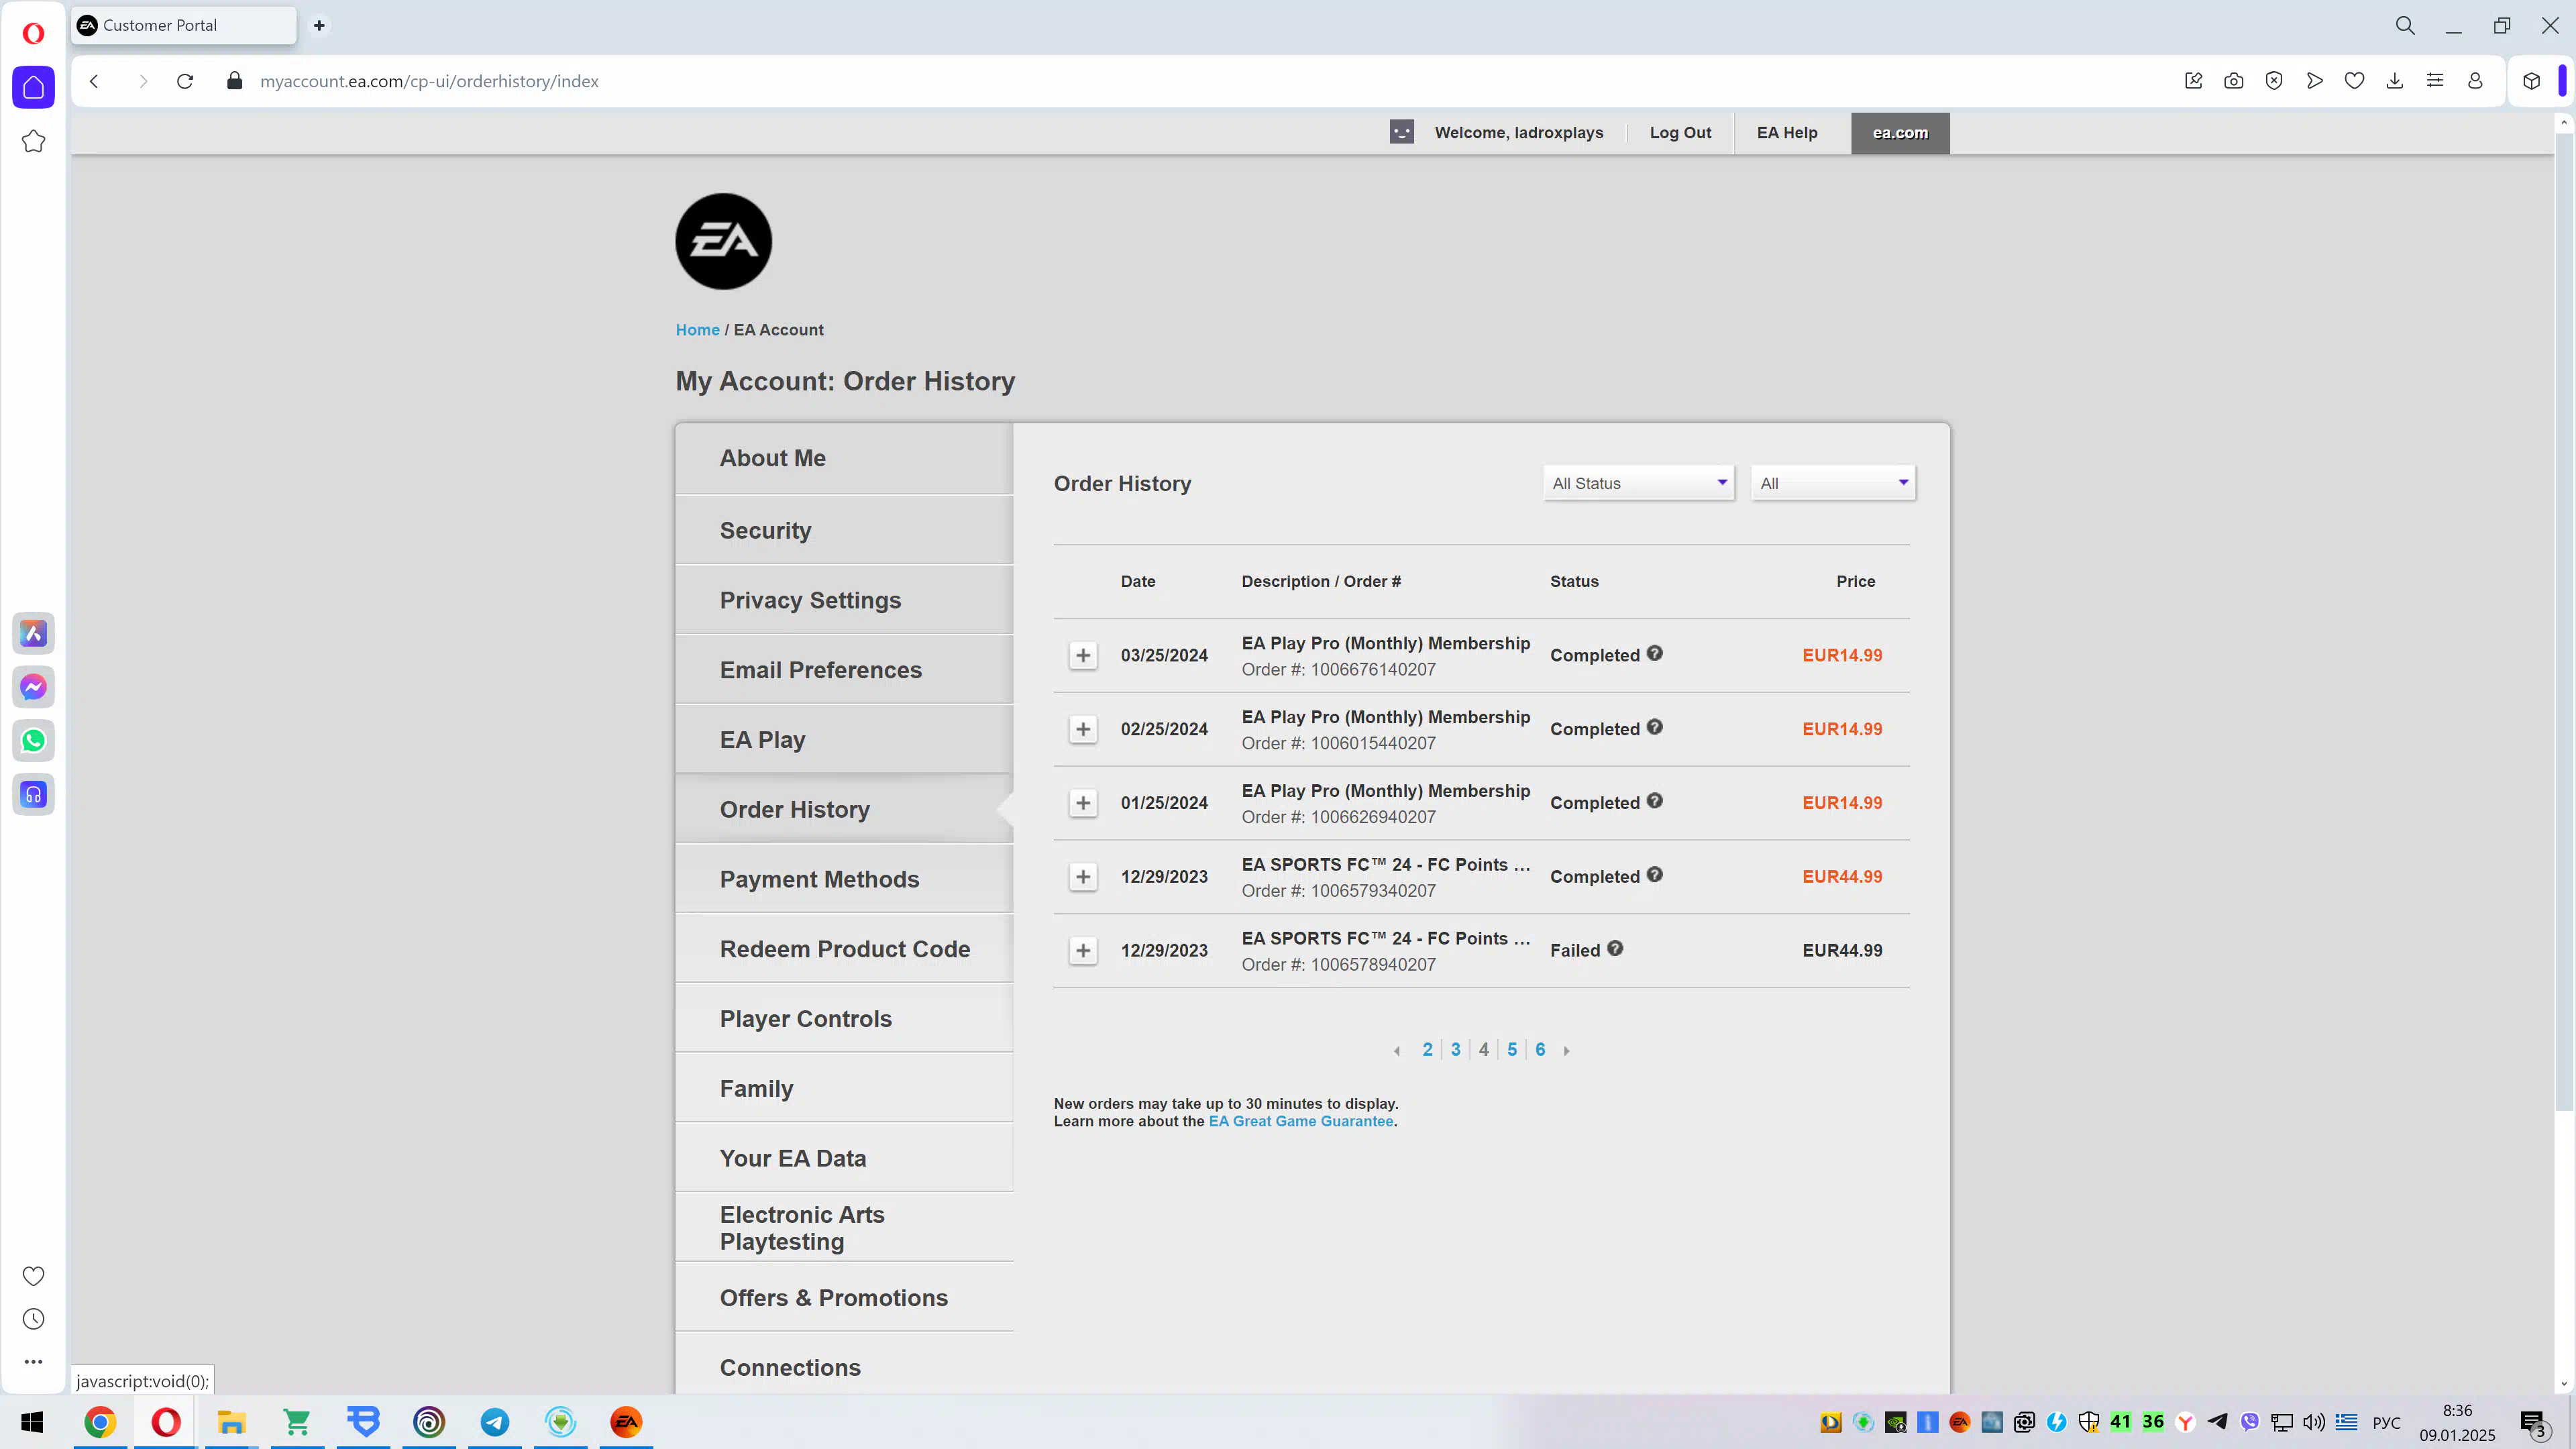Expand order 1006015440207 details

(x=1083, y=729)
